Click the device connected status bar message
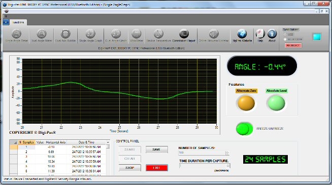The height and width of the screenshot is (185, 332). pyautogui.click(x=48, y=179)
